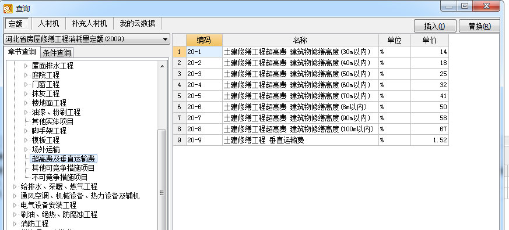Click the 插入(I) button
The image size is (509, 230).
[x=435, y=26]
